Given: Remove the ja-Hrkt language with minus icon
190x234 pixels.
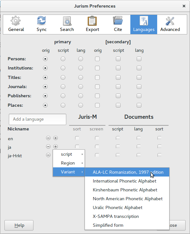Looking at the screenshot, I should tap(48, 155).
